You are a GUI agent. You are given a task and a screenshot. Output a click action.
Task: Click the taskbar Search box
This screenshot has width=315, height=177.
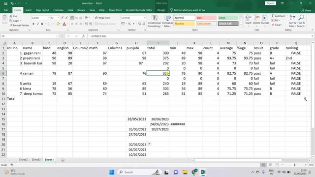139,172
